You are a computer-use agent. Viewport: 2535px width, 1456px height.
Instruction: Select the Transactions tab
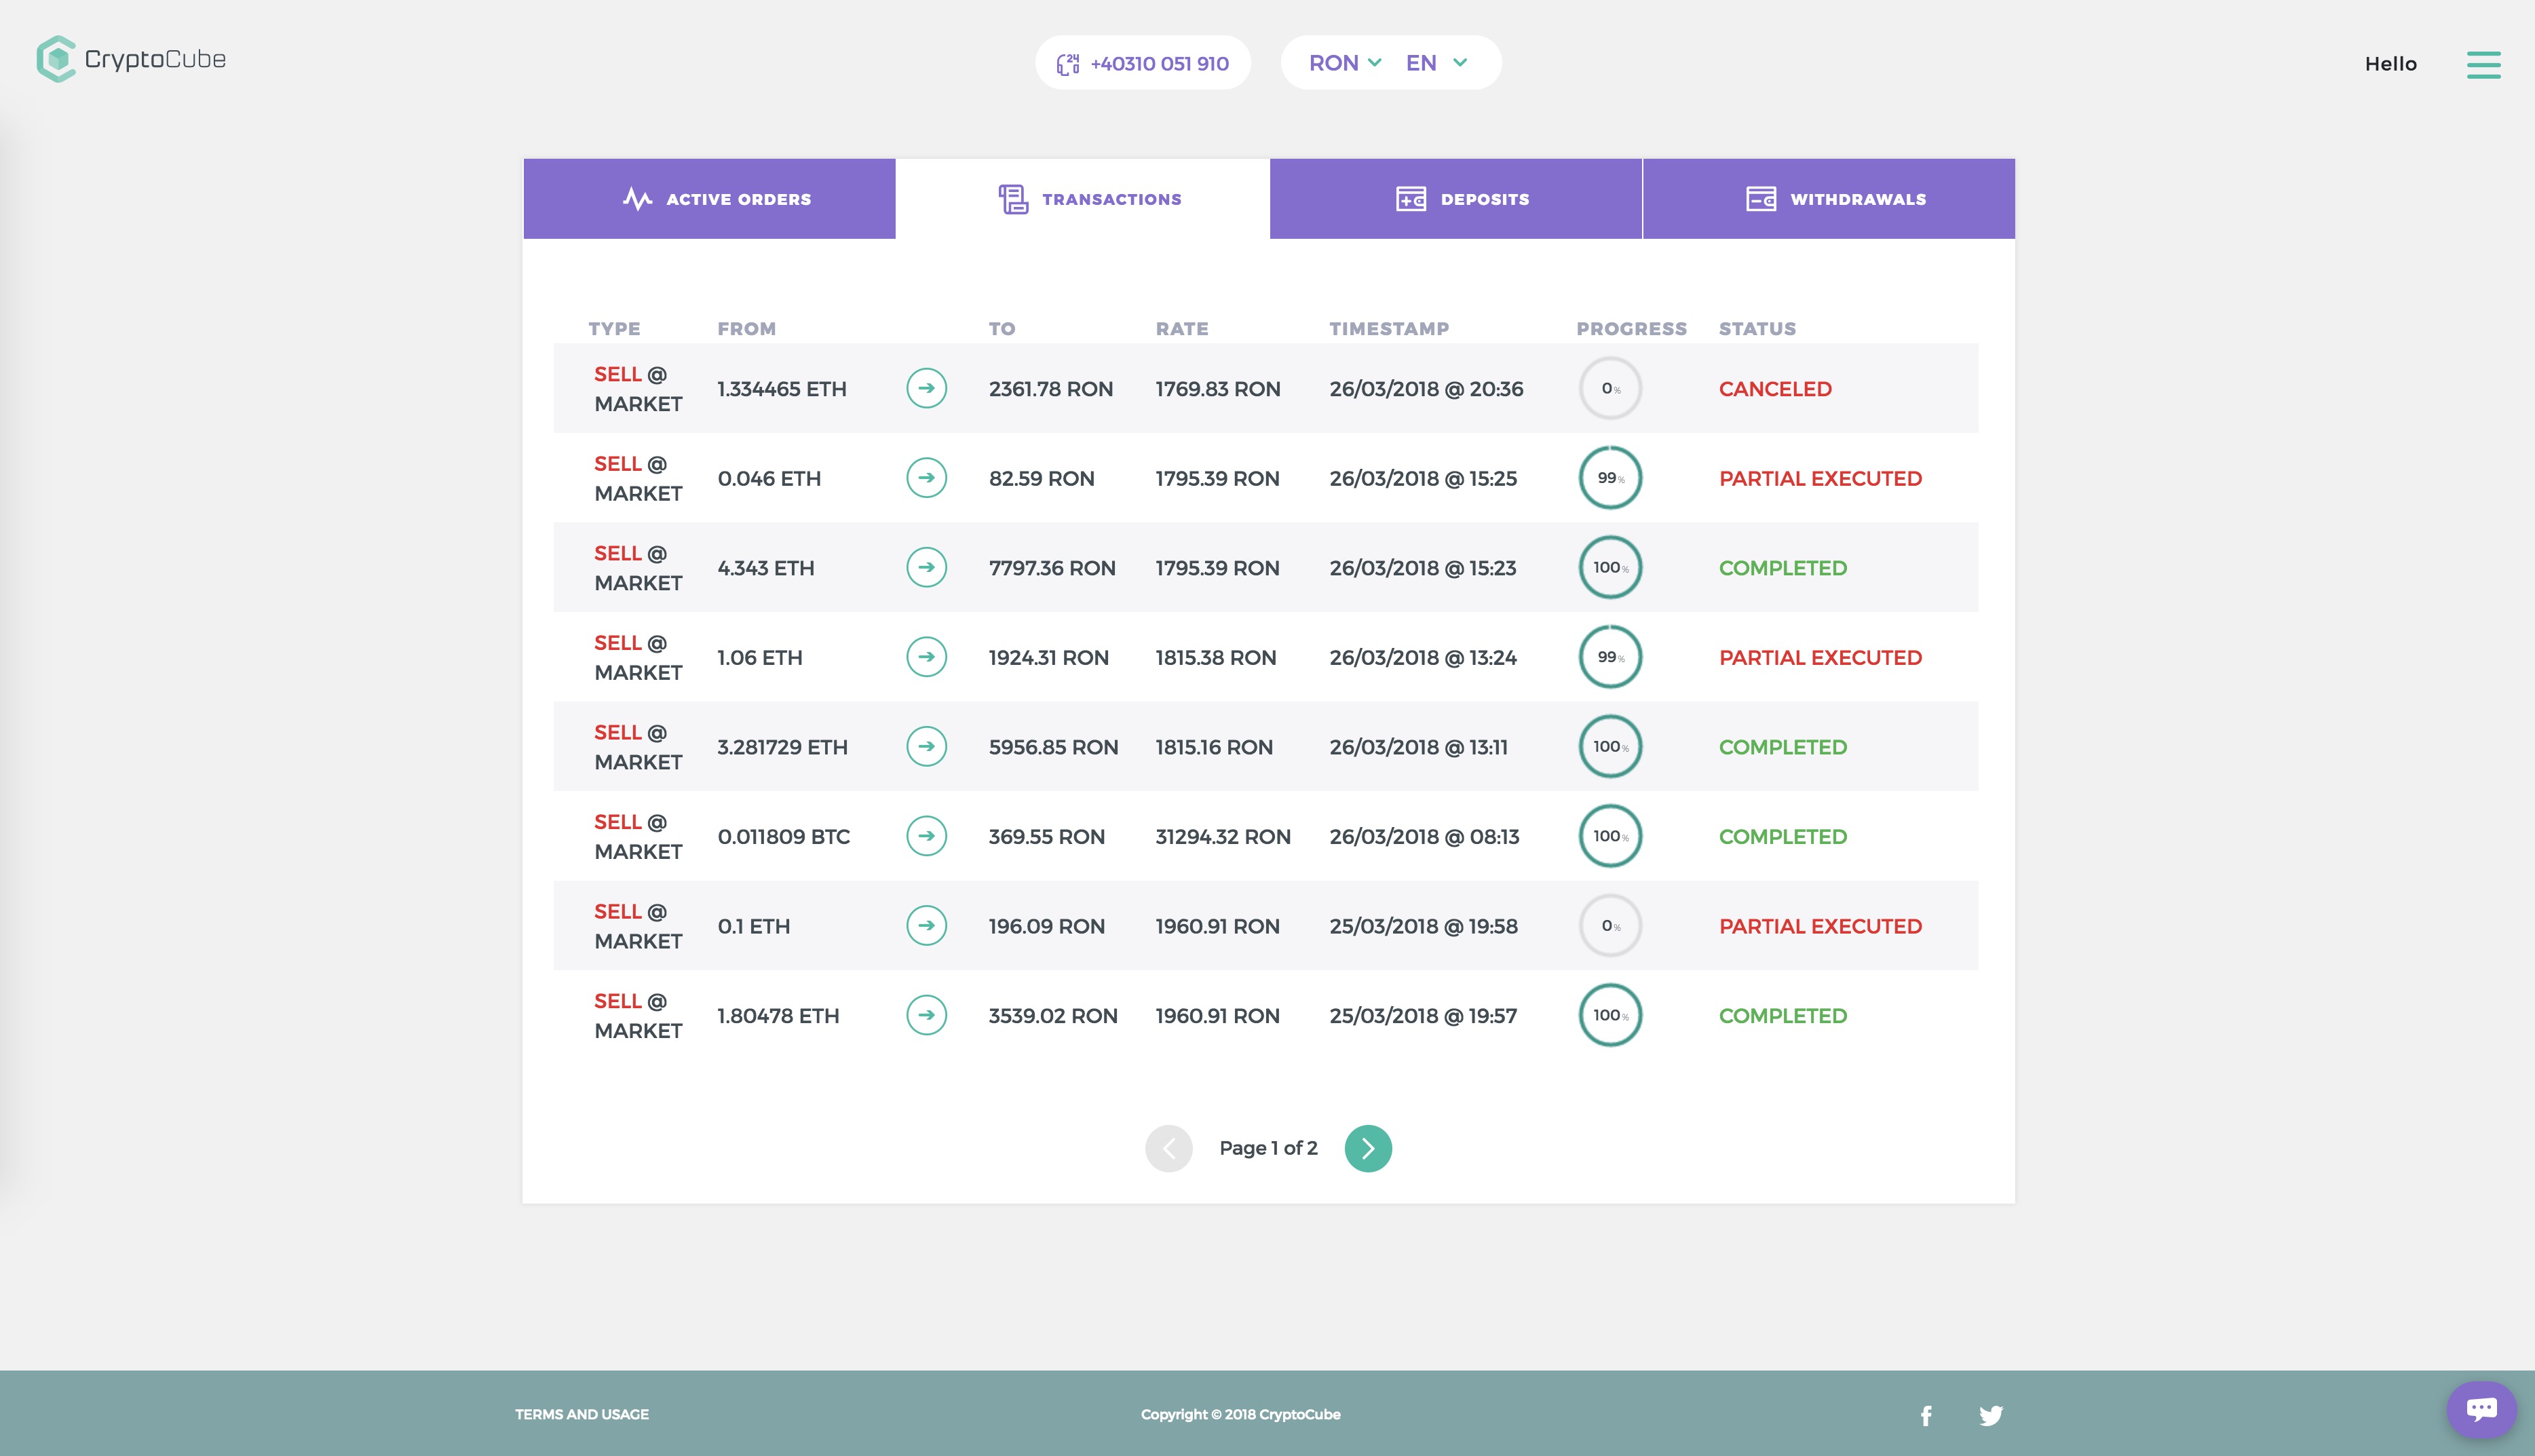1082,198
